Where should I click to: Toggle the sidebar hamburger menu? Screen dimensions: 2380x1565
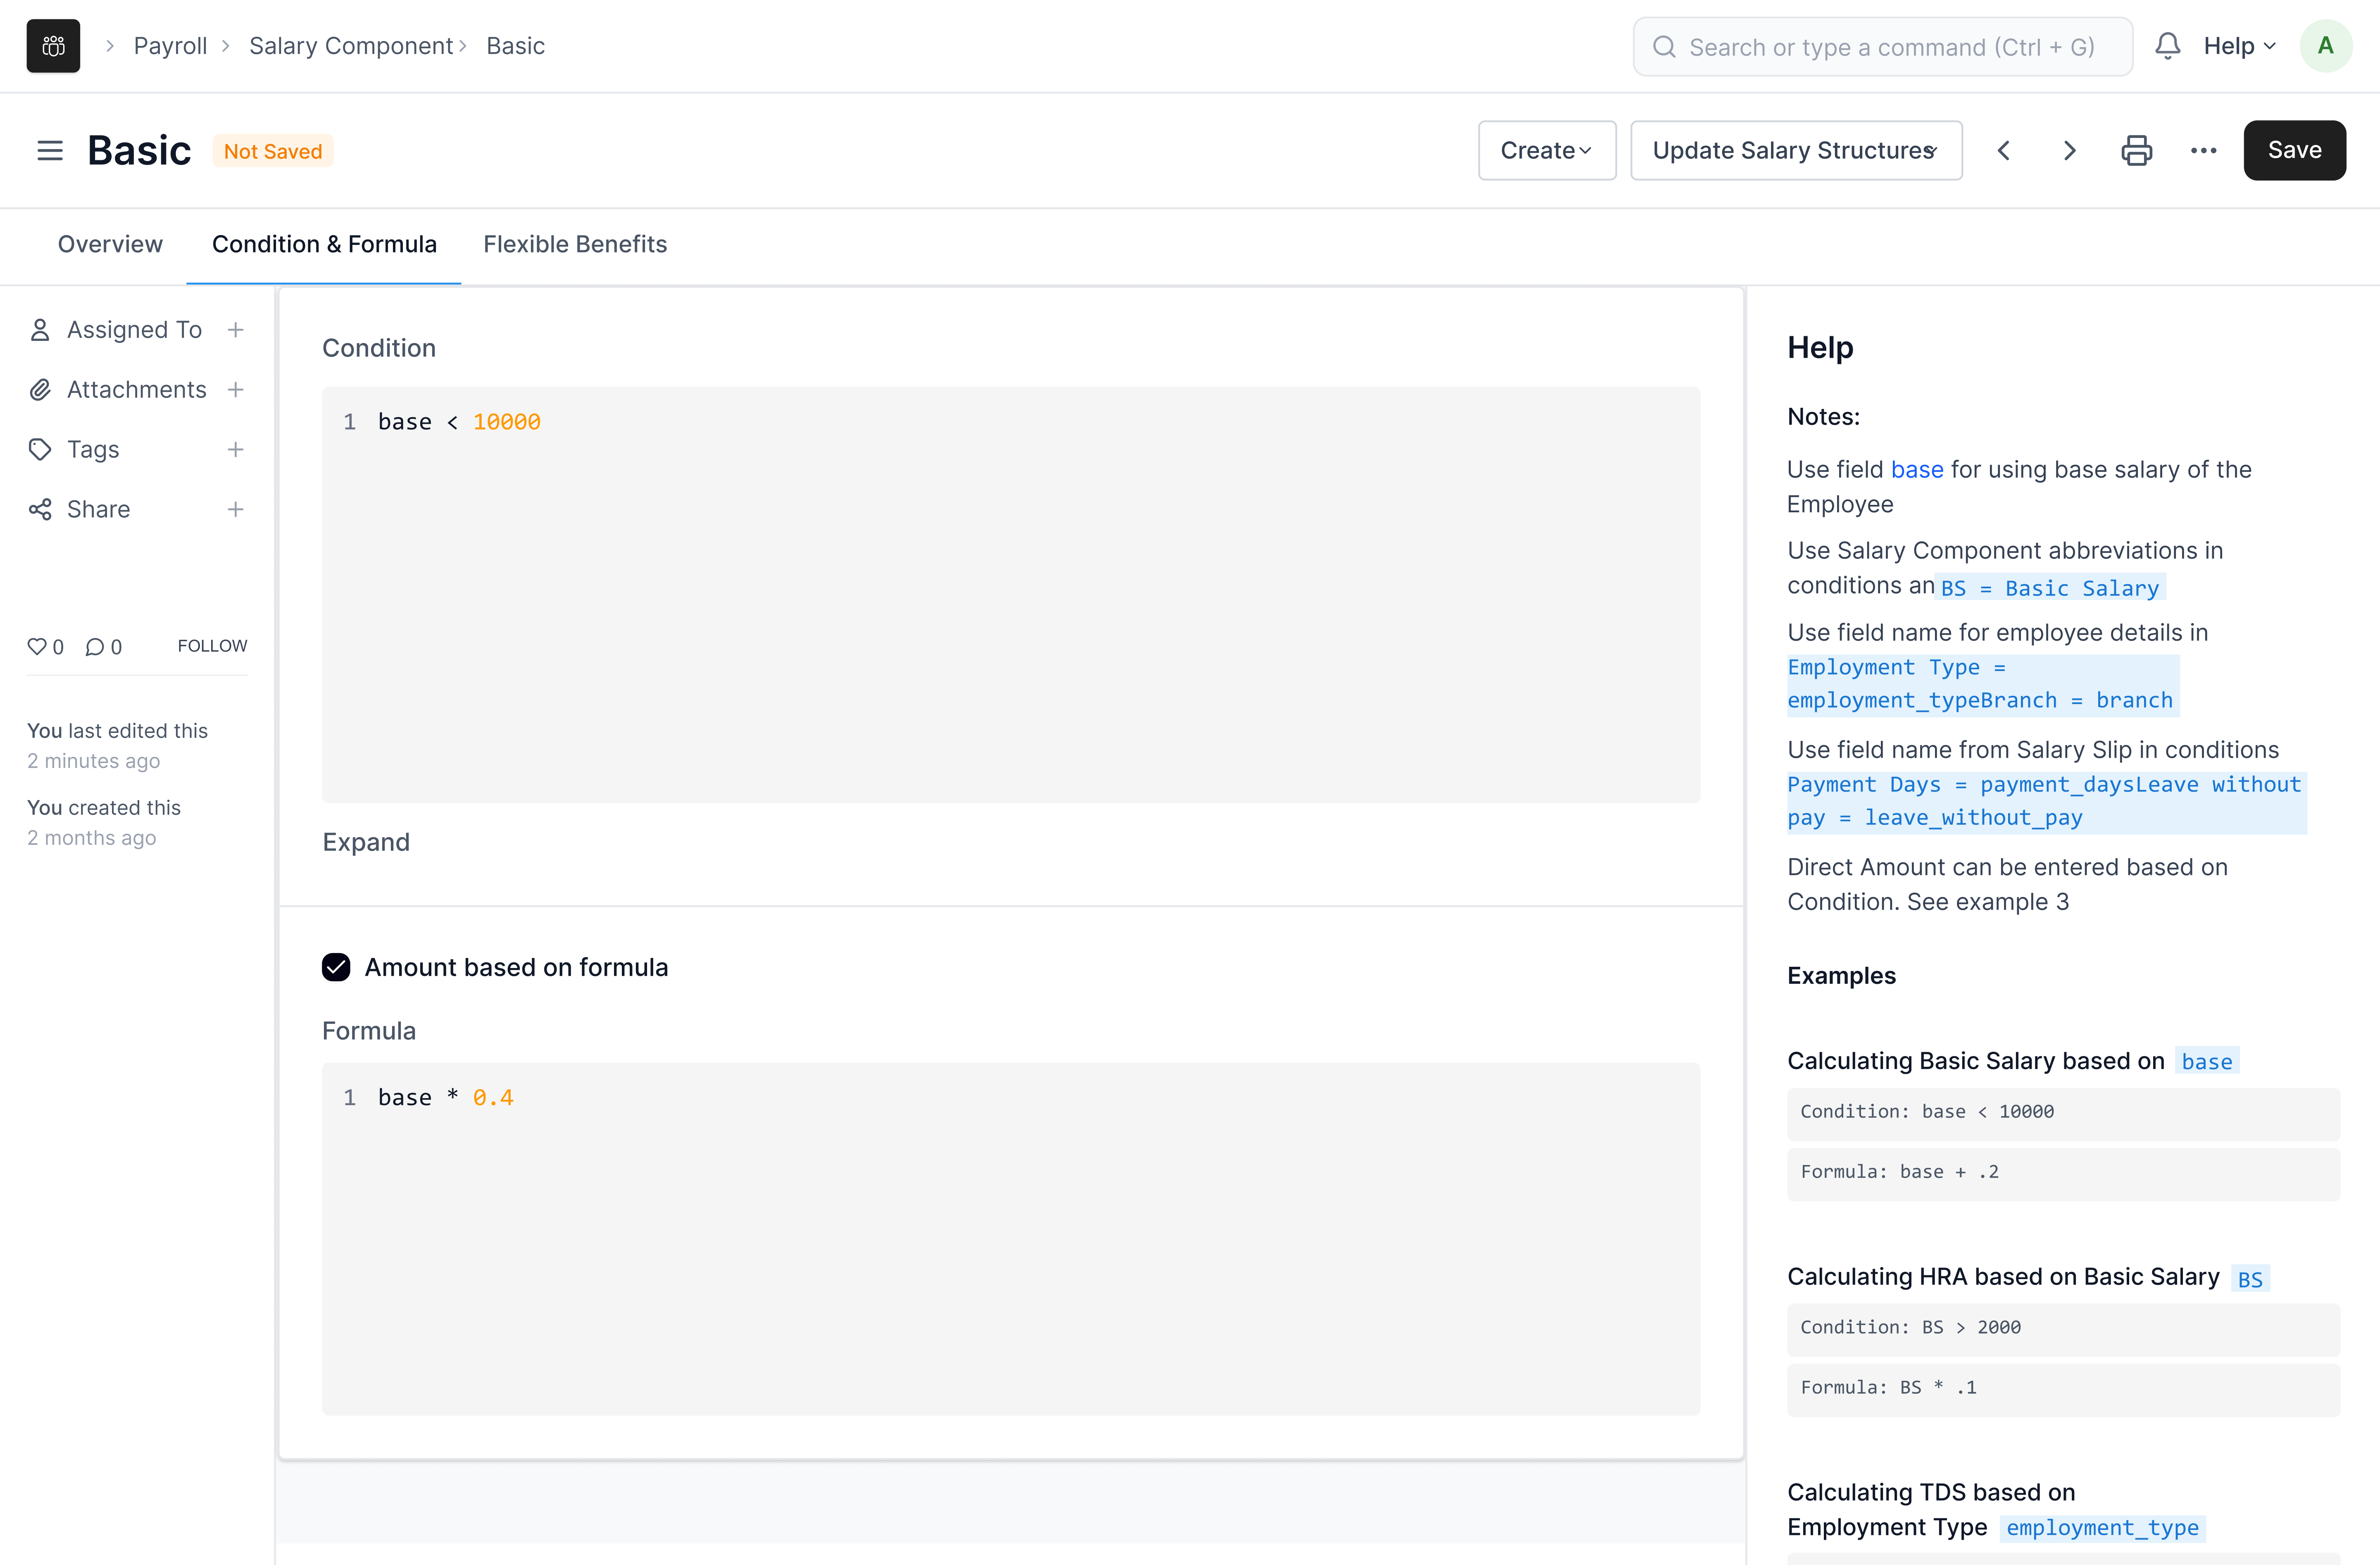(x=50, y=151)
